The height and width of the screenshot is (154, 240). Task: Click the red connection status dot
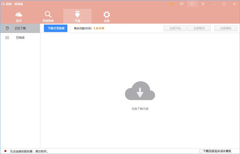5,151
